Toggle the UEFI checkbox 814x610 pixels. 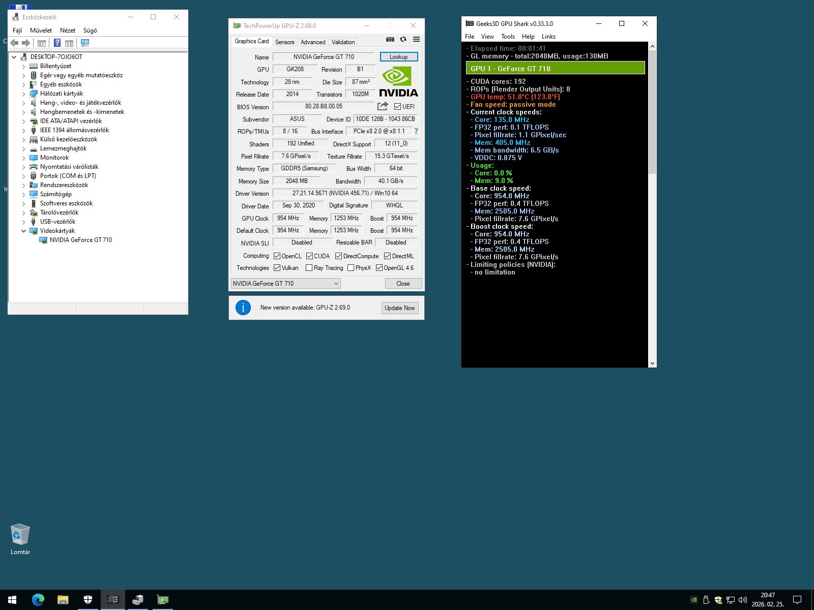[398, 107]
